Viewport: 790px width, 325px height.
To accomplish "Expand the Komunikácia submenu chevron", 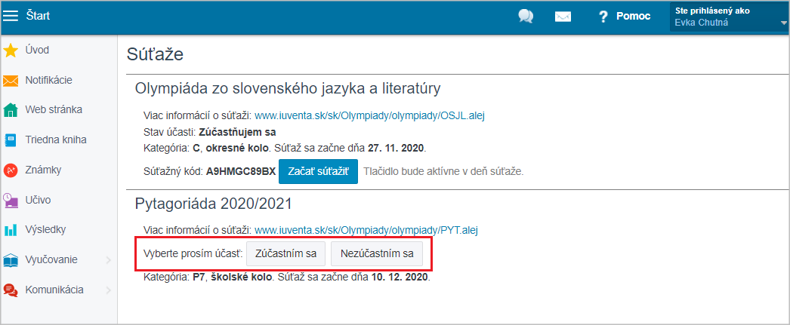I will point(108,290).
